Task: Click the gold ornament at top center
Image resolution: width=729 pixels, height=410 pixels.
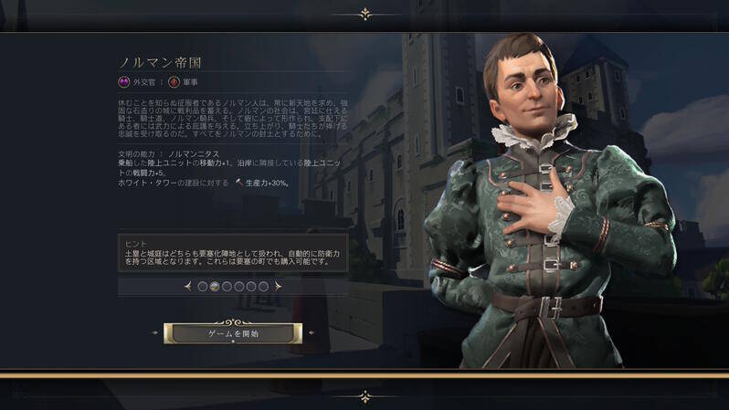Action: pyautogui.click(x=365, y=15)
